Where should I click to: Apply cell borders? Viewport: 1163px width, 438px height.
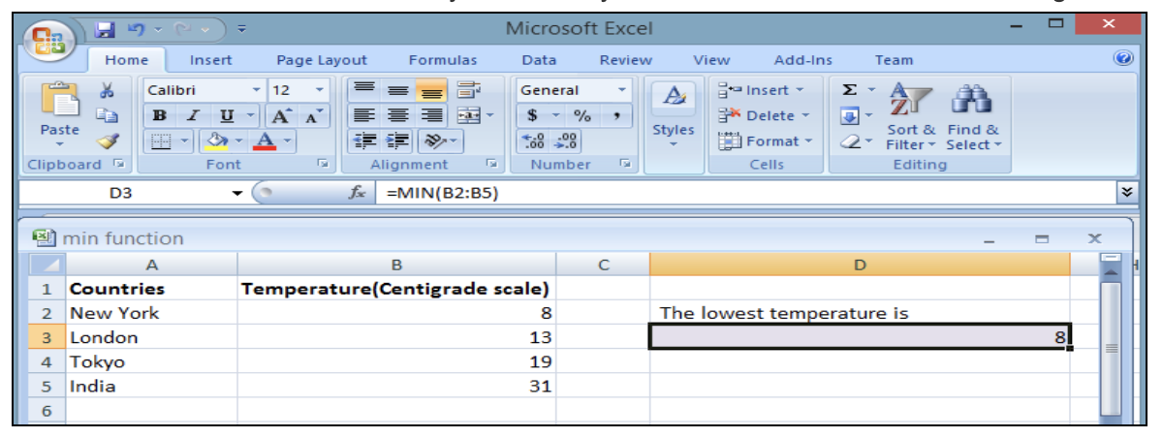point(161,141)
